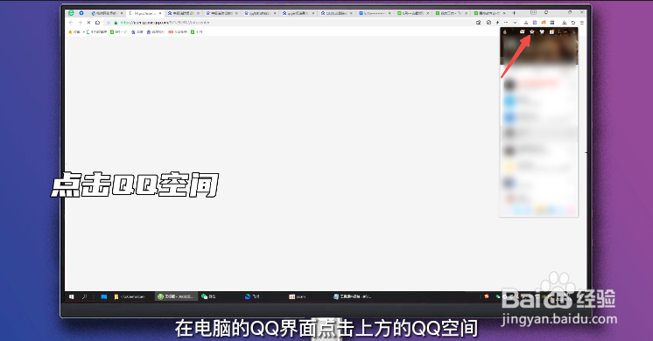Open the mail envelope icon in QQ panel

[522, 32]
